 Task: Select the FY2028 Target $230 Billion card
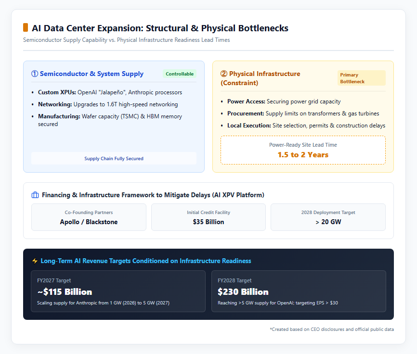299,291
